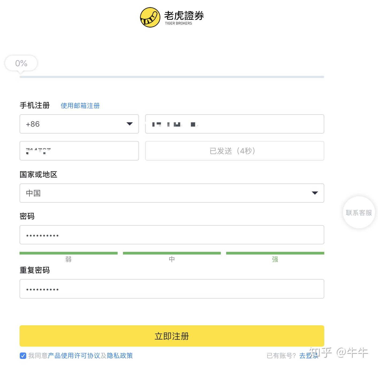Click the country code dropdown arrow
Screen dimensions: 378x368
pos(130,124)
